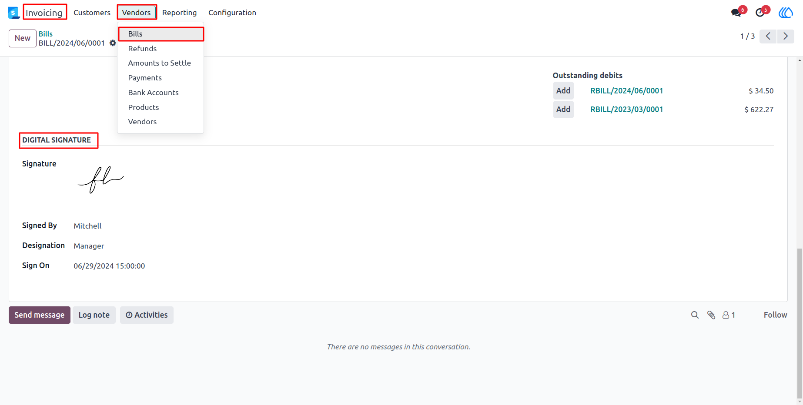Choose Amounts to Settle menu entry
The width and height of the screenshot is (803, 405).
161,63
